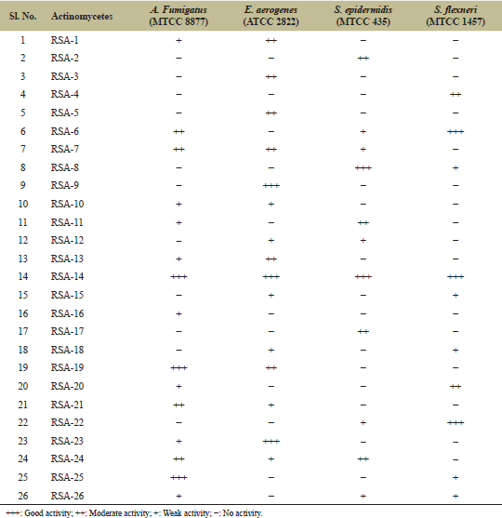Click RSA-9 E. aerogenes +++ cell
502x518 pixels.
271,186
